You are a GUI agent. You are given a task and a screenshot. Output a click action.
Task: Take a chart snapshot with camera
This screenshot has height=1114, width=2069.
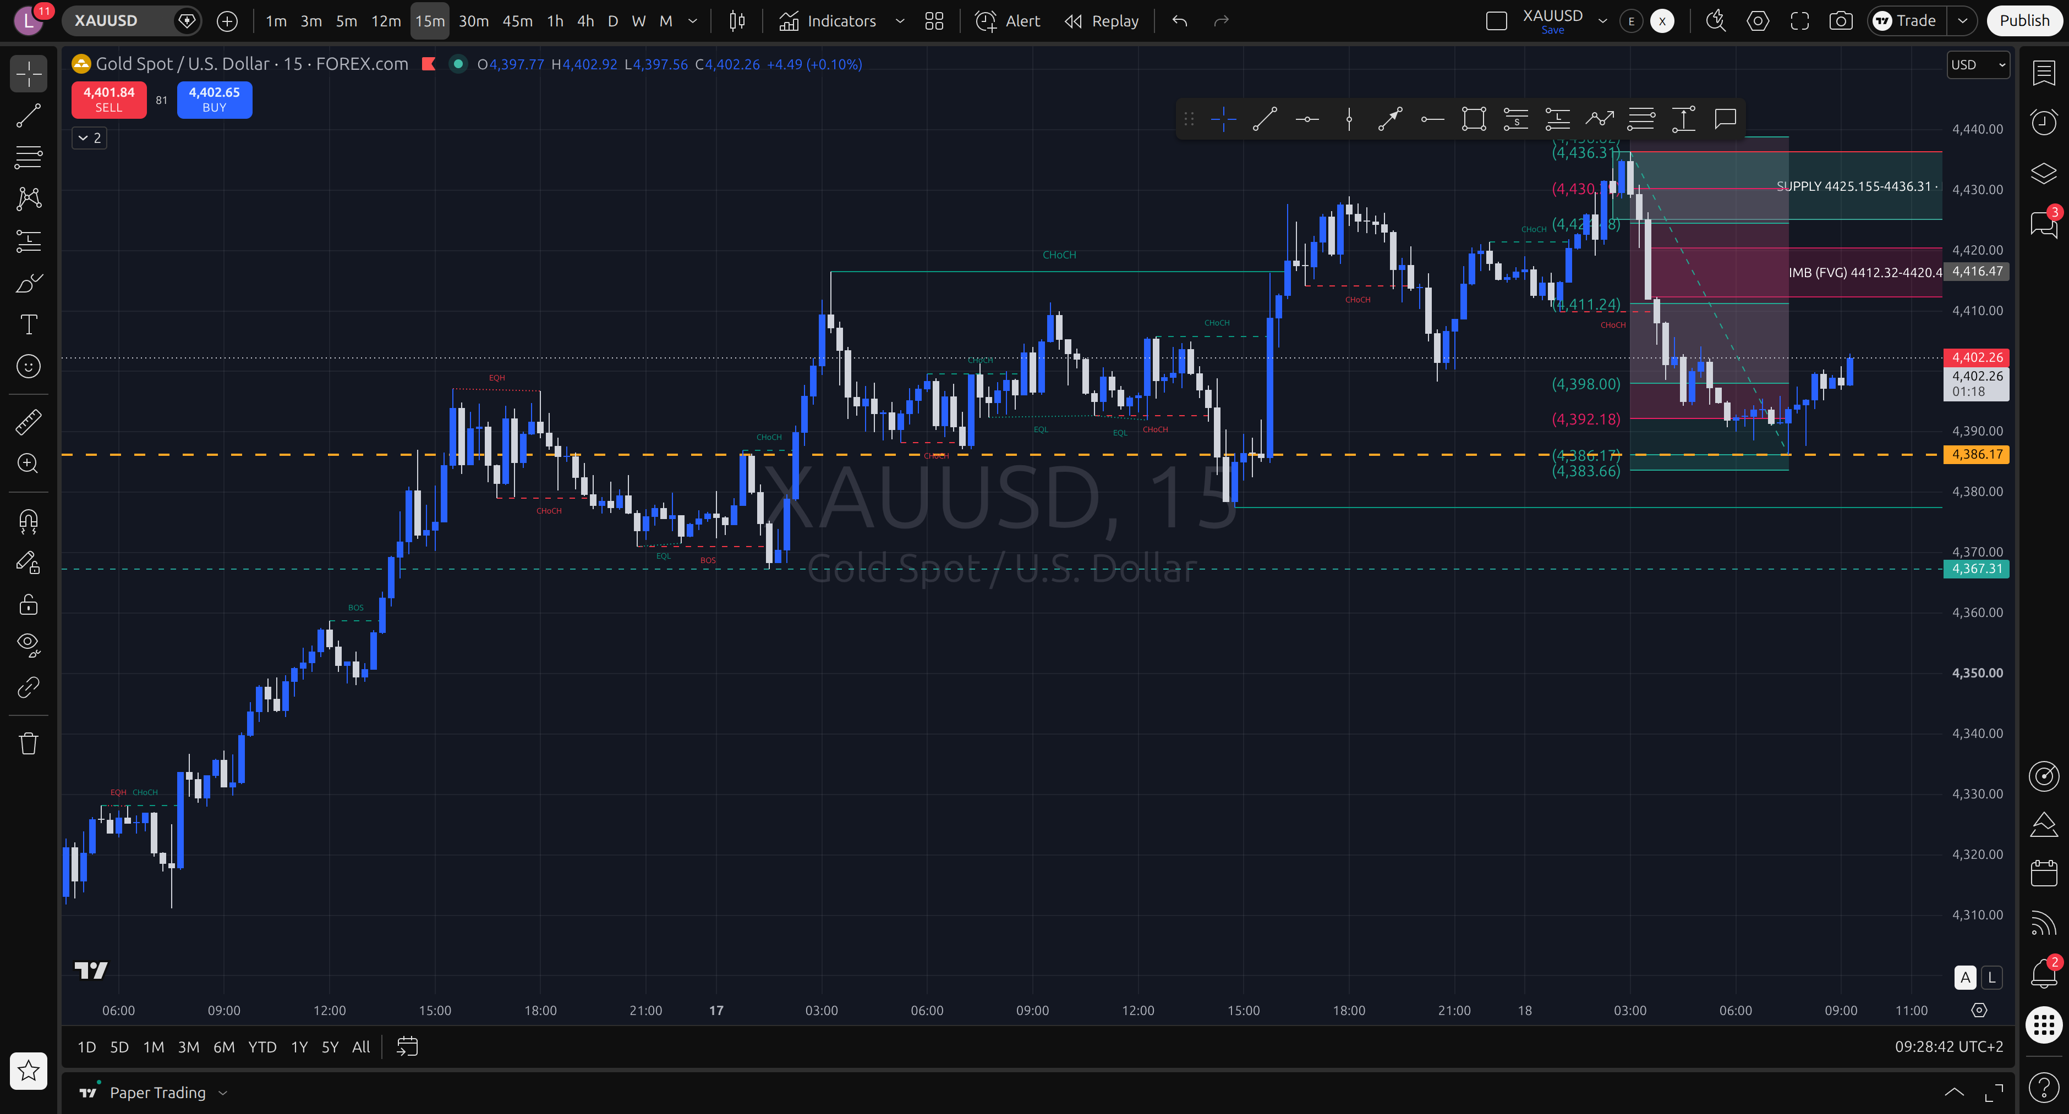(x=1841, y=21)
